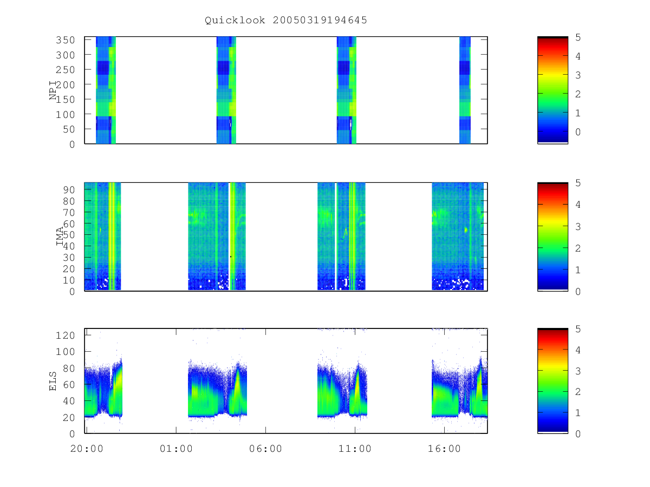Click the 06:00 time axis label

click(265, 449)
